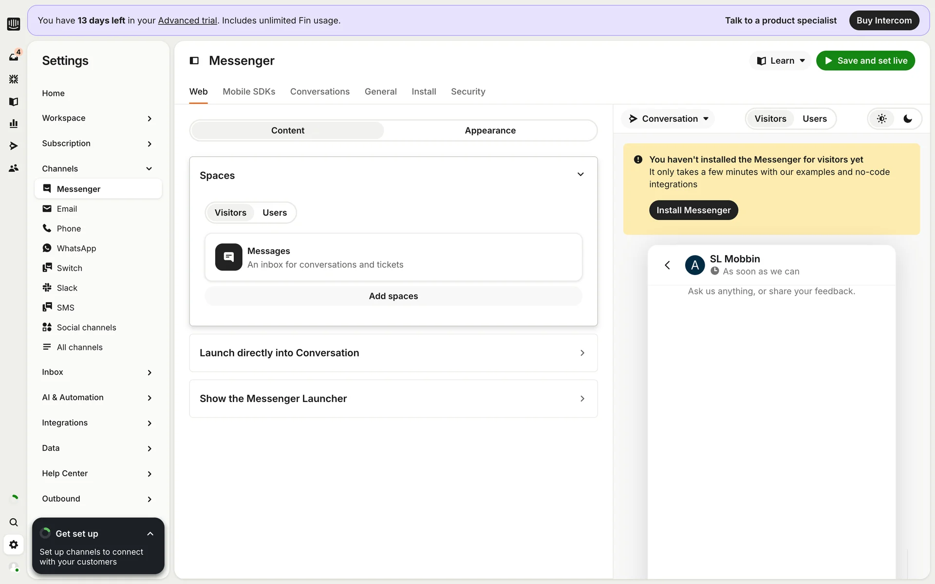
Task: Click the Outbound paper plane sidebar icon
Action: [x=14, y=146]
